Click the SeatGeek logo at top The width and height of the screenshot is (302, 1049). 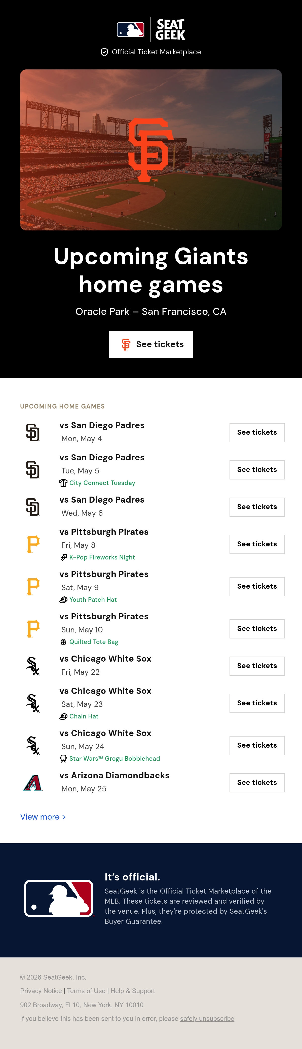click(x=170, y=30)
